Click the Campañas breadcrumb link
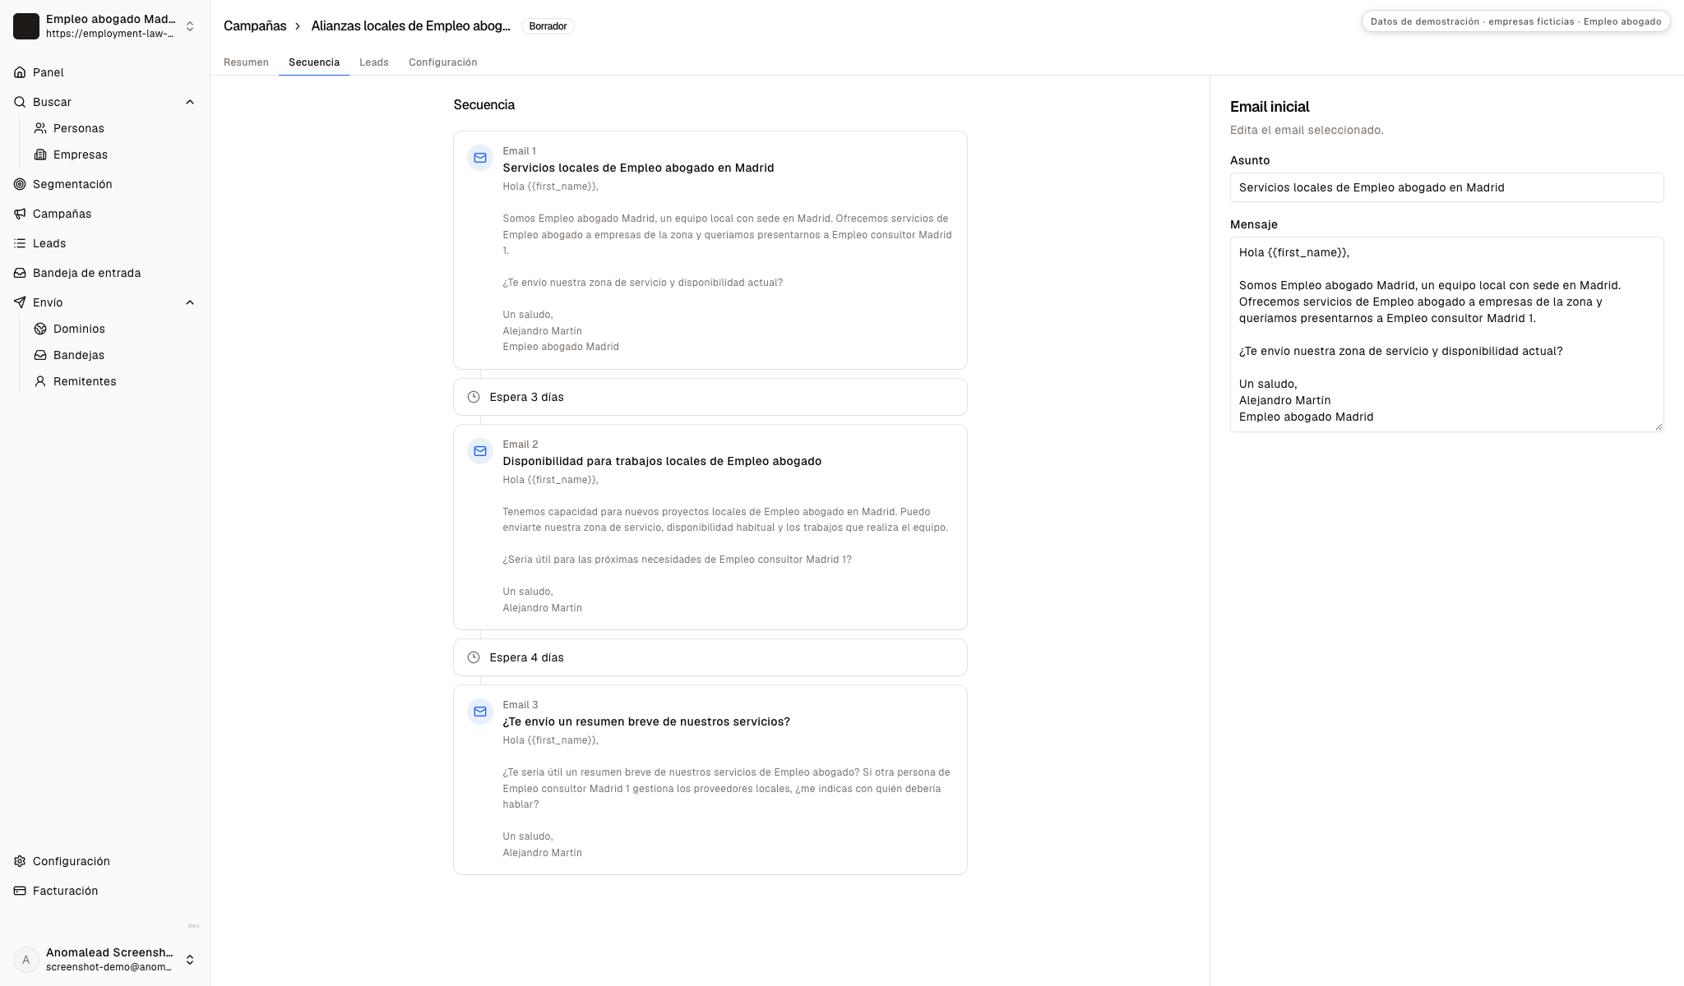The width and height of the screenshot is (1684, 986). click(x=255, y=26)
